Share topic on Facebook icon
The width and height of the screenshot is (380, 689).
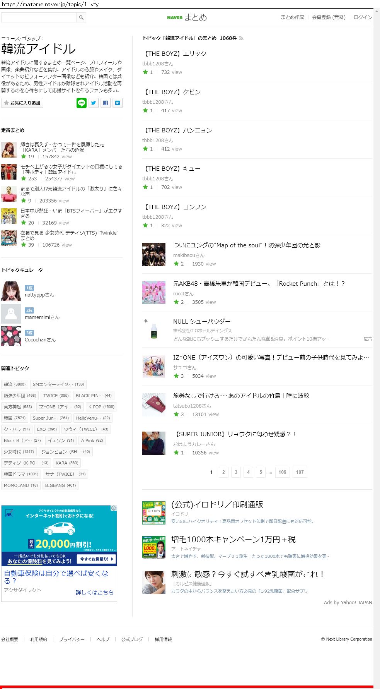[106, 103]
